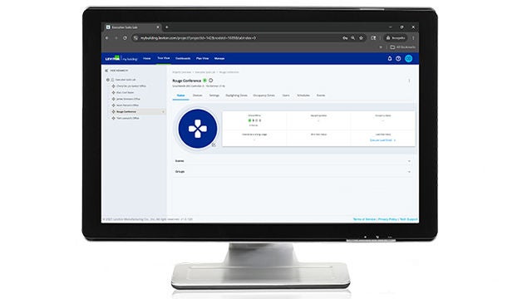Click the Incognito indicator button
The image size is (532, 299).
pos(396,38)
